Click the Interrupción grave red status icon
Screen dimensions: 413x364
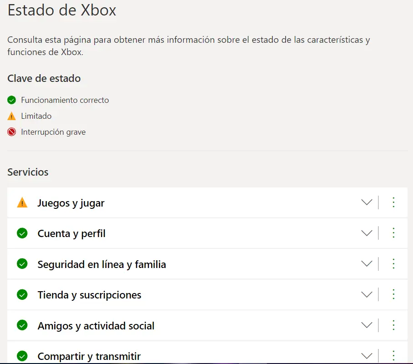11,131
